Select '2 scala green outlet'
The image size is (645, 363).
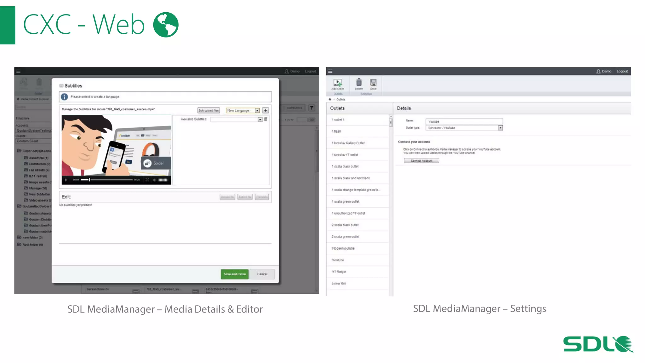pyautogui.click(x=358, y=237)
